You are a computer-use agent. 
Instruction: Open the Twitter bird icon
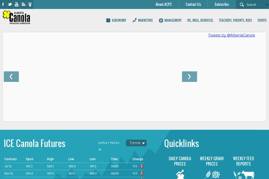(x=10, y=4)
